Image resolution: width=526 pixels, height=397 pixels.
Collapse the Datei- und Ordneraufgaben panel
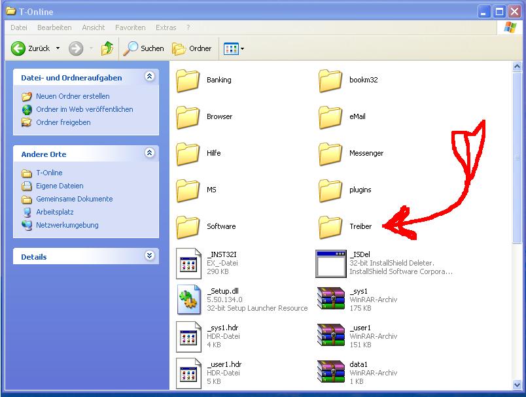click(x=150, y=77)
